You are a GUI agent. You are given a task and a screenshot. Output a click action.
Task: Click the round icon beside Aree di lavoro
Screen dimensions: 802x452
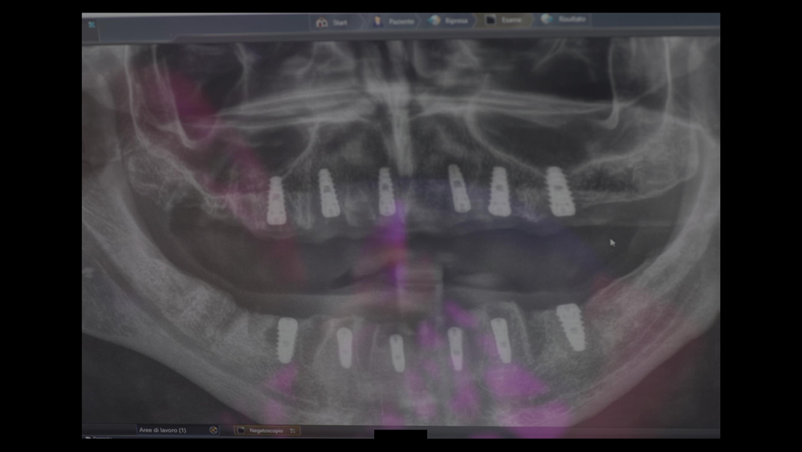coord(213,430)
